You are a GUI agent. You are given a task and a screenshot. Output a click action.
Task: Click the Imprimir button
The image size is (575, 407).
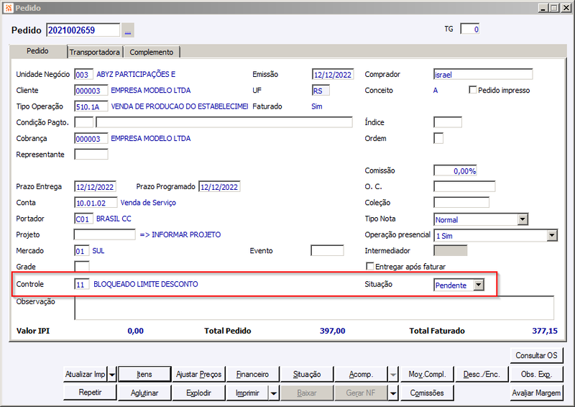click(248, 393)
